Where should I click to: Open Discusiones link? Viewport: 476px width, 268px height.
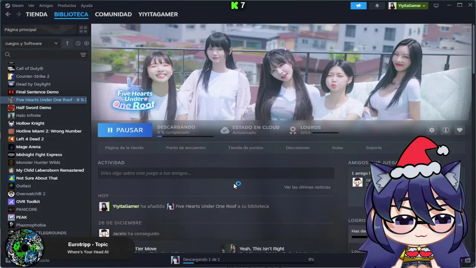tap(297, 148)
